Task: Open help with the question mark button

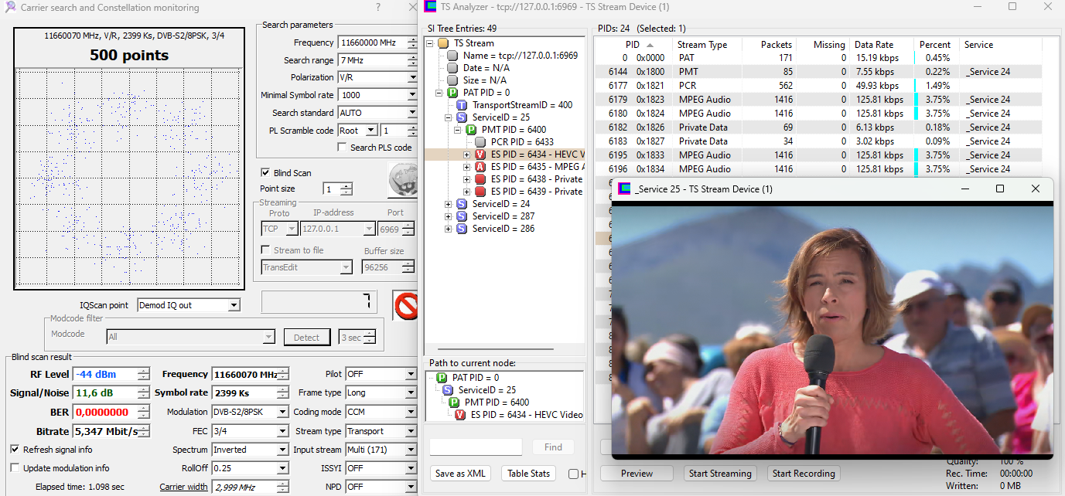Action: coord(377,8)
